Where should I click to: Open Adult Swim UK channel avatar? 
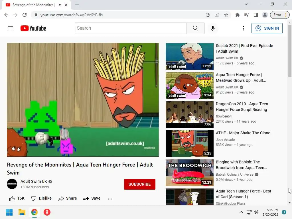12,184
